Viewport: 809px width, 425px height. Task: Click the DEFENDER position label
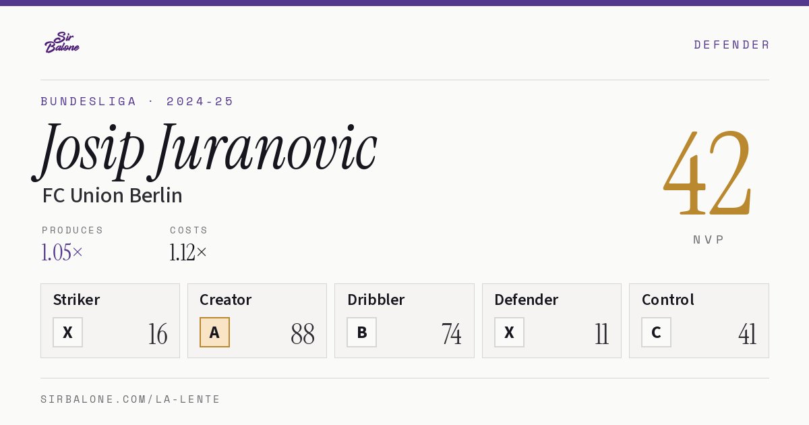(731, 45)
